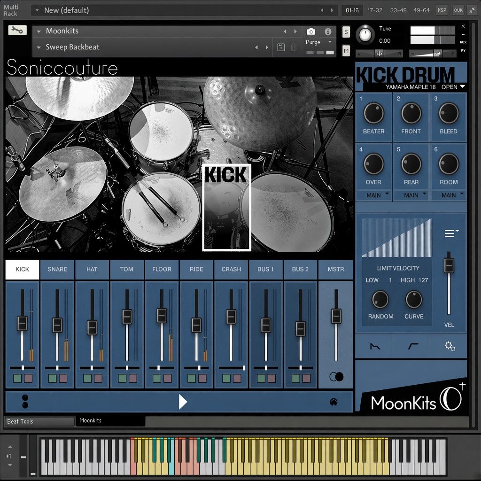Open the envelope shape icon
The height and width of the screenshot is (481, 481).
pyautogui.click(x=375, y=347)
